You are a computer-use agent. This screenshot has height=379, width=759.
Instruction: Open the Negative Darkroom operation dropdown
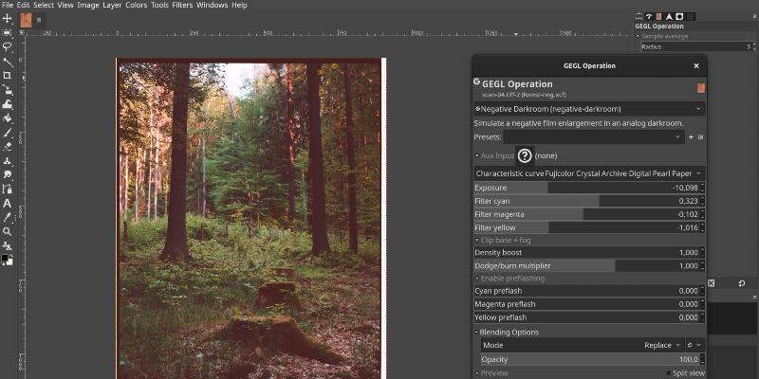pos(587,109)
